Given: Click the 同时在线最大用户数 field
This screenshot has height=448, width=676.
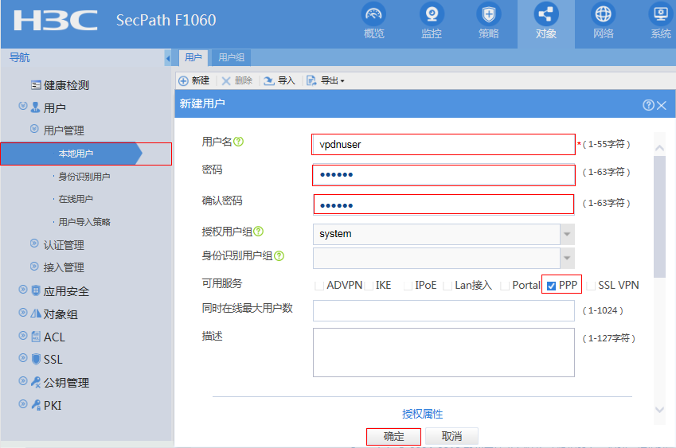Looking at the screenshot, I should point(444,310).
